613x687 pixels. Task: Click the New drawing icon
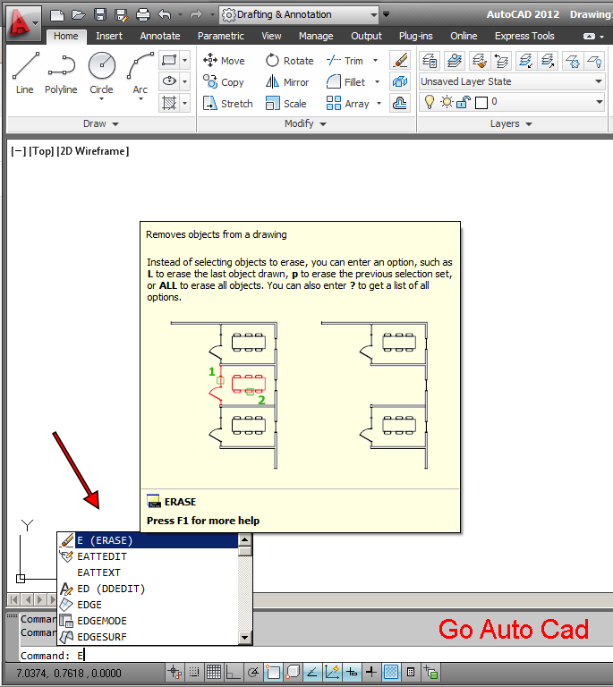click(57, 15)
